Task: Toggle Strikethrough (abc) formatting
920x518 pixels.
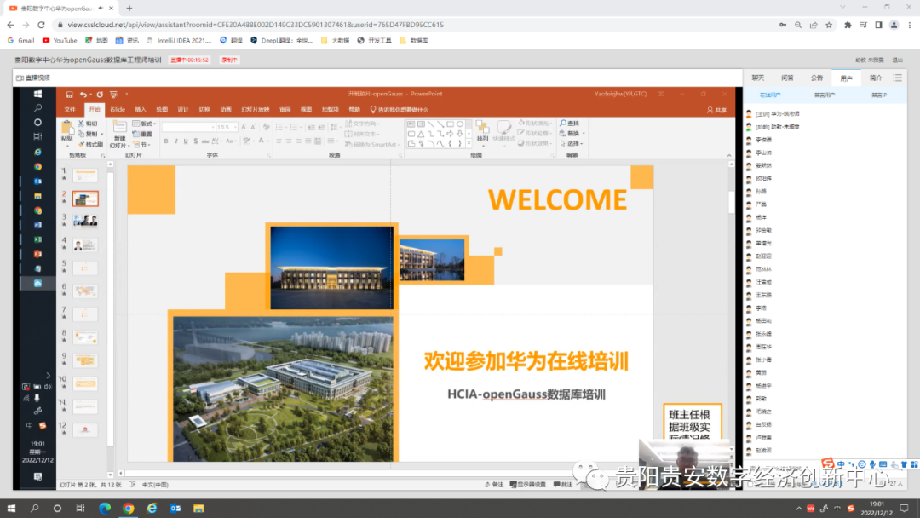Action: point(204,141)
